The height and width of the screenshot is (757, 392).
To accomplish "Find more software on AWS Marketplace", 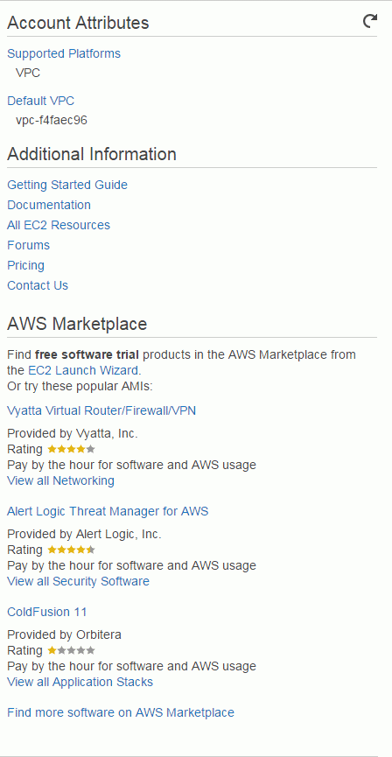I will [x=121, y=712].
